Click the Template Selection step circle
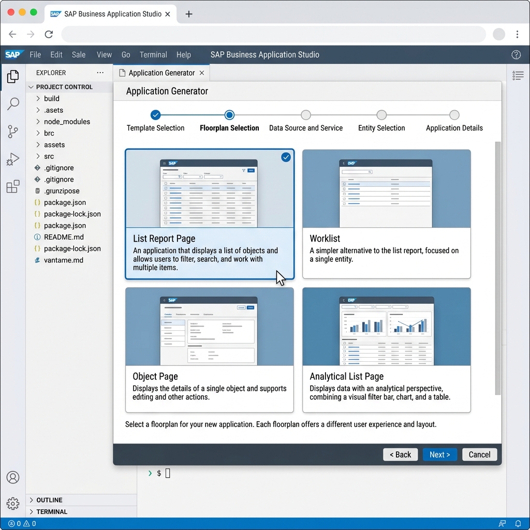 [x=155, y=115]
